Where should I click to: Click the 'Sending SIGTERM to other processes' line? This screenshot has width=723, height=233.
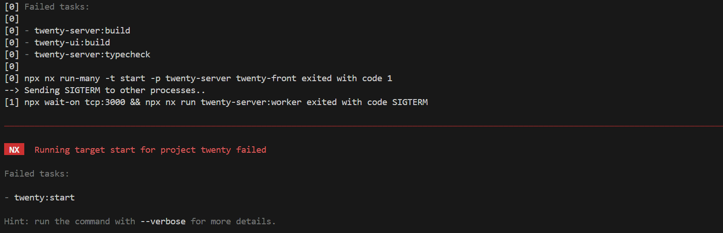point(115,90)
